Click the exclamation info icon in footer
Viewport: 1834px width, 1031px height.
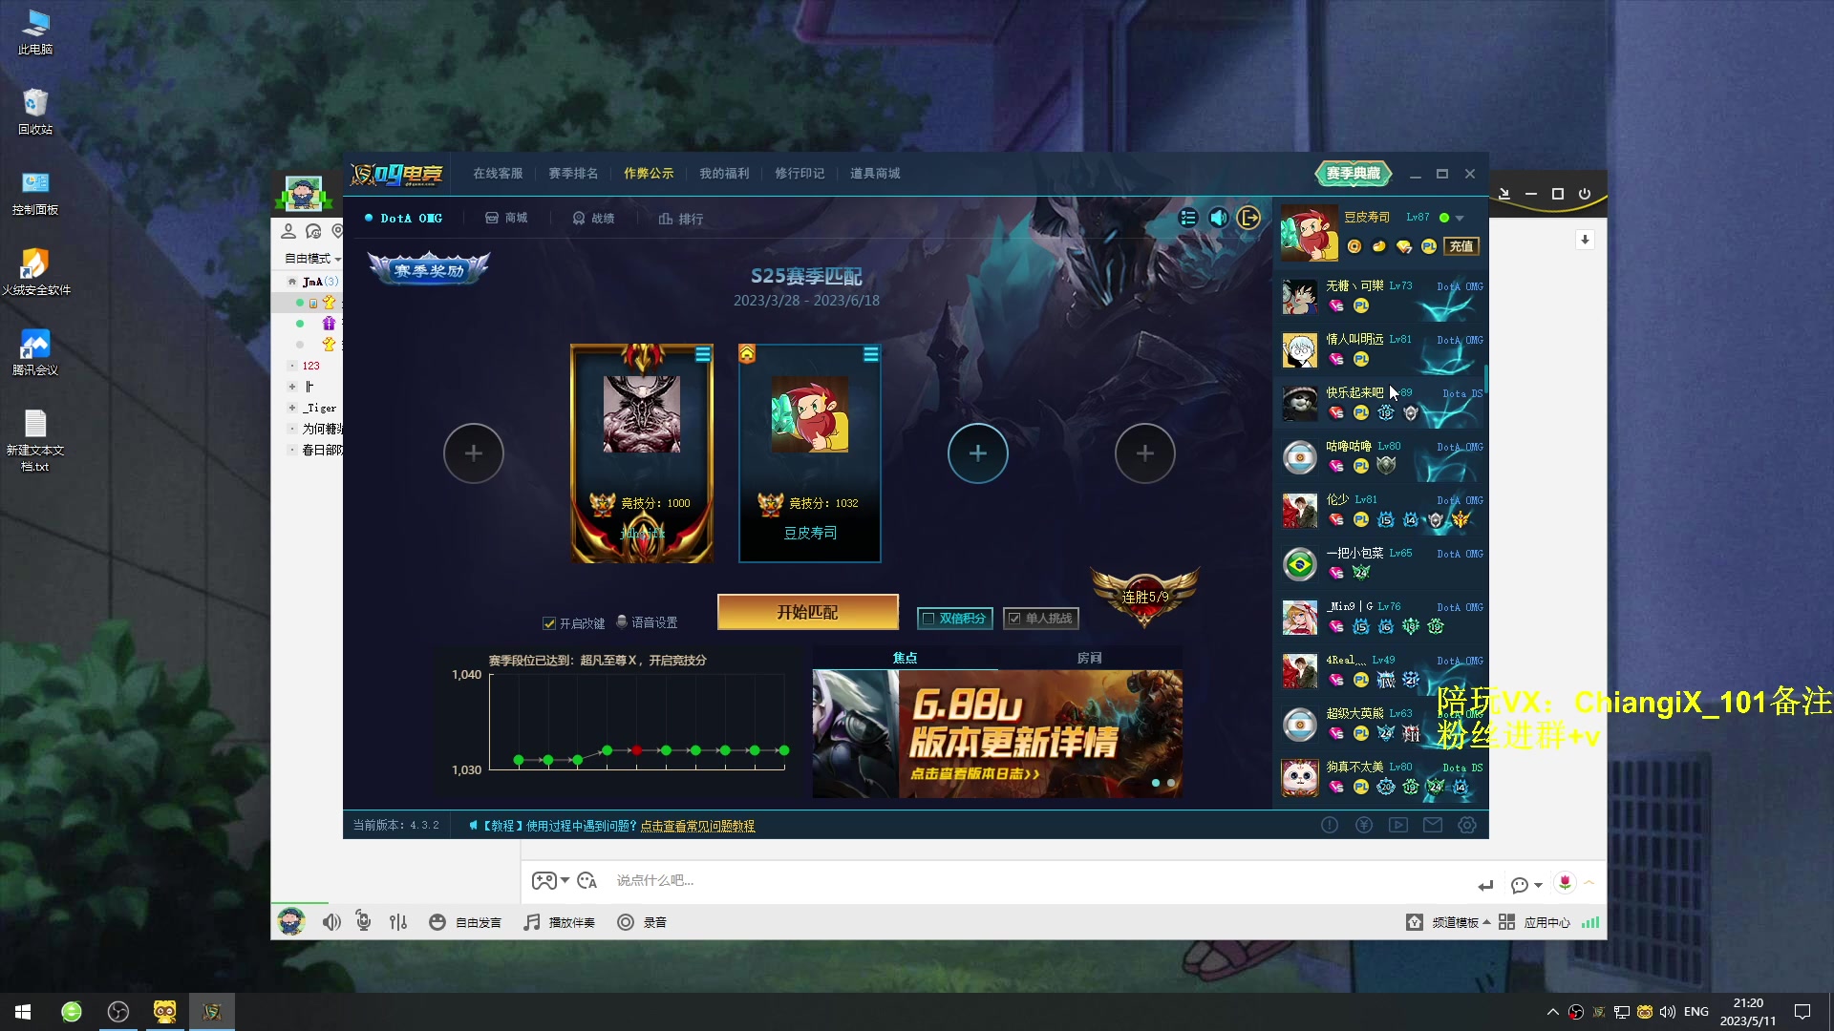(x=1330, y=825)
